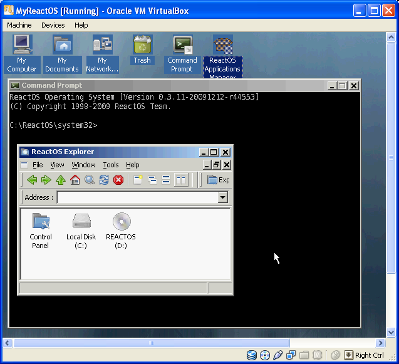The height and width of the screenshot is (364, 399).
Task: Cascade windows using the toolbar icon
Action: [152, 180]
